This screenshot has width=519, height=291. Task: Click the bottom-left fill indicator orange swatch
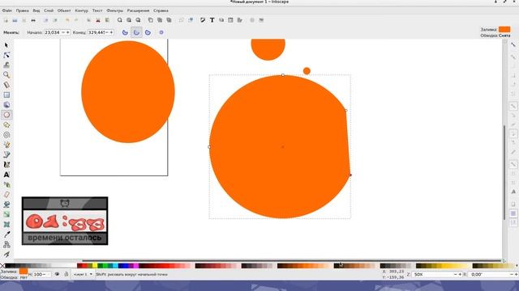(x=24, y=272)
